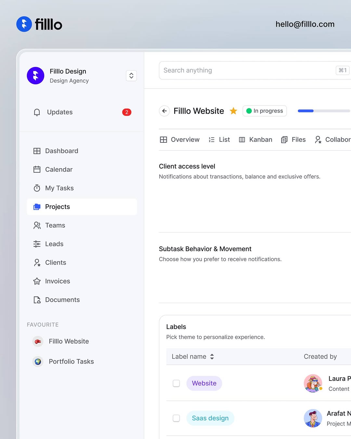The image size is (351, 439).
Task: Click Laura's avatar in Created by
Action: 313,383
